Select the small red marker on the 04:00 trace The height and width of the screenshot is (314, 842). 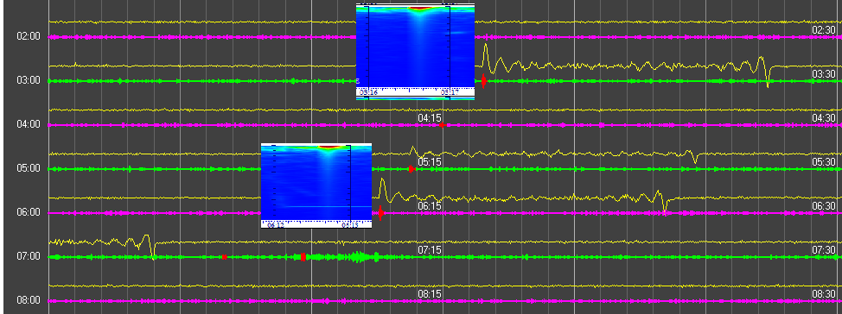coord(442,125)
